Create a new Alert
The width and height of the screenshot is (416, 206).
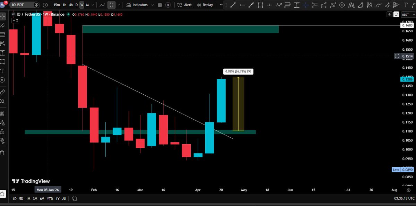(x=185, y=5)
